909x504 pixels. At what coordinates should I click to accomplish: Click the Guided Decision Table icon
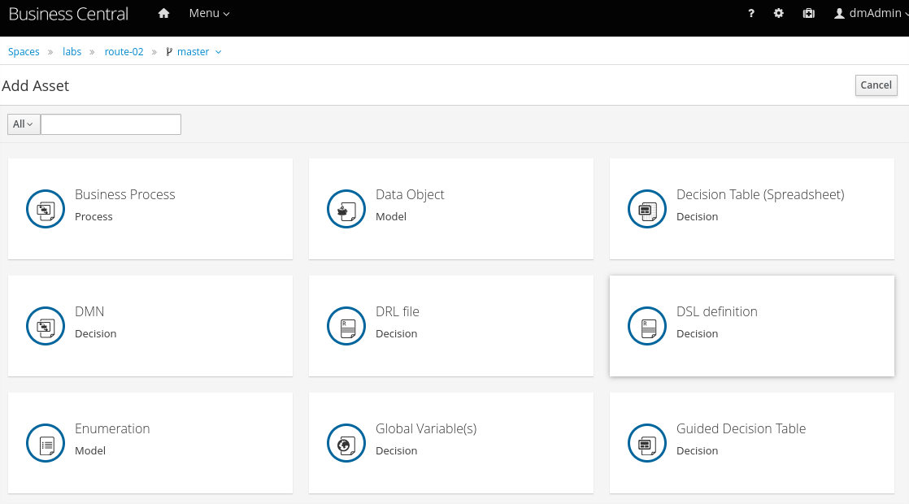click(647, 443)
